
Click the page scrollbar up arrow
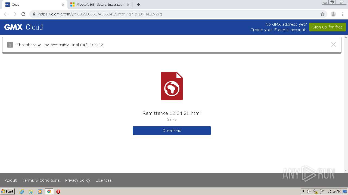tap(346, 37)
